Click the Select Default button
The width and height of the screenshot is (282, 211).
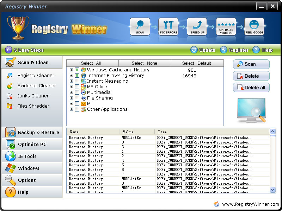197,63
